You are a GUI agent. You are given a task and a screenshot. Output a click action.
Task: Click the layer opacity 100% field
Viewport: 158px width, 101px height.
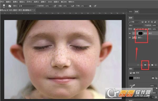pos(154,26)
